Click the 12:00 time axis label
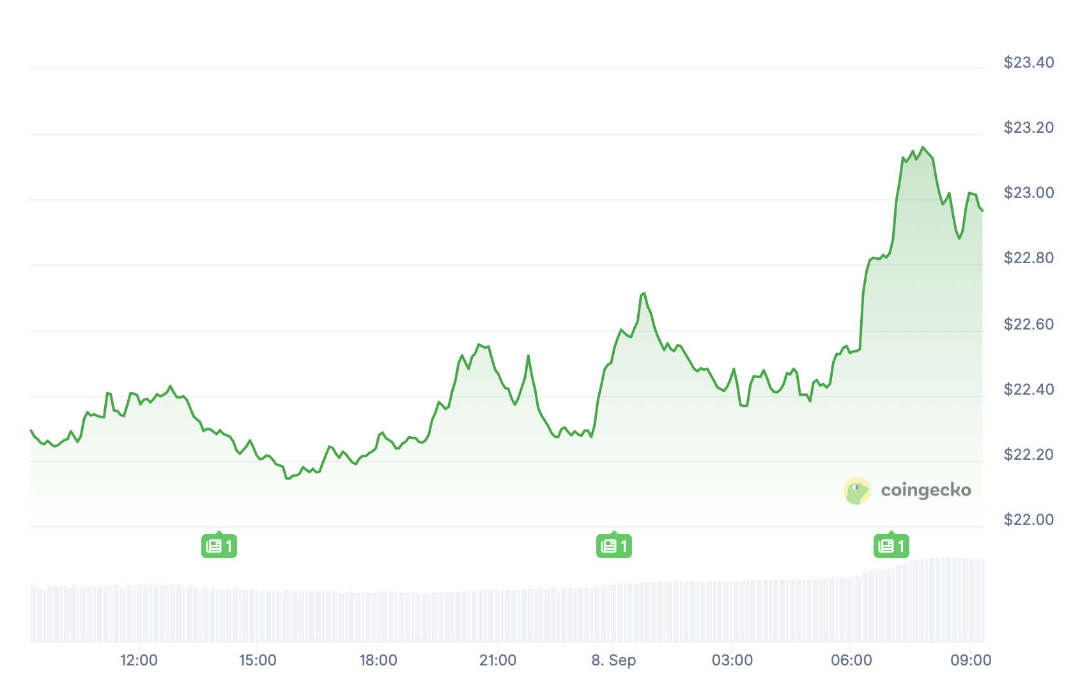The height and width of the screenshot is (691, 1080). coord(139,660)
